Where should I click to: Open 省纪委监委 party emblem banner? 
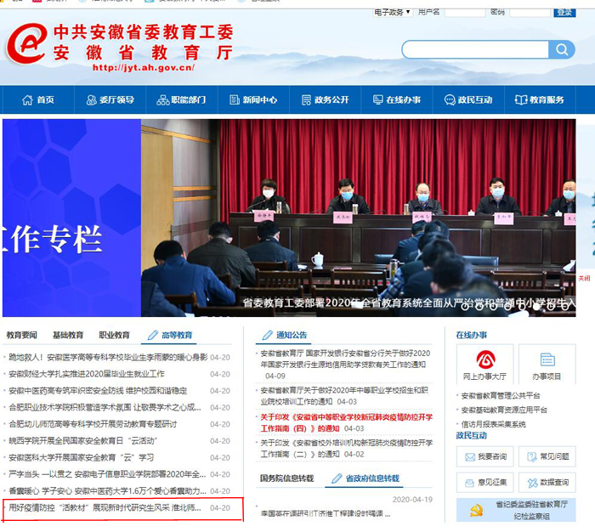(516, 509)
